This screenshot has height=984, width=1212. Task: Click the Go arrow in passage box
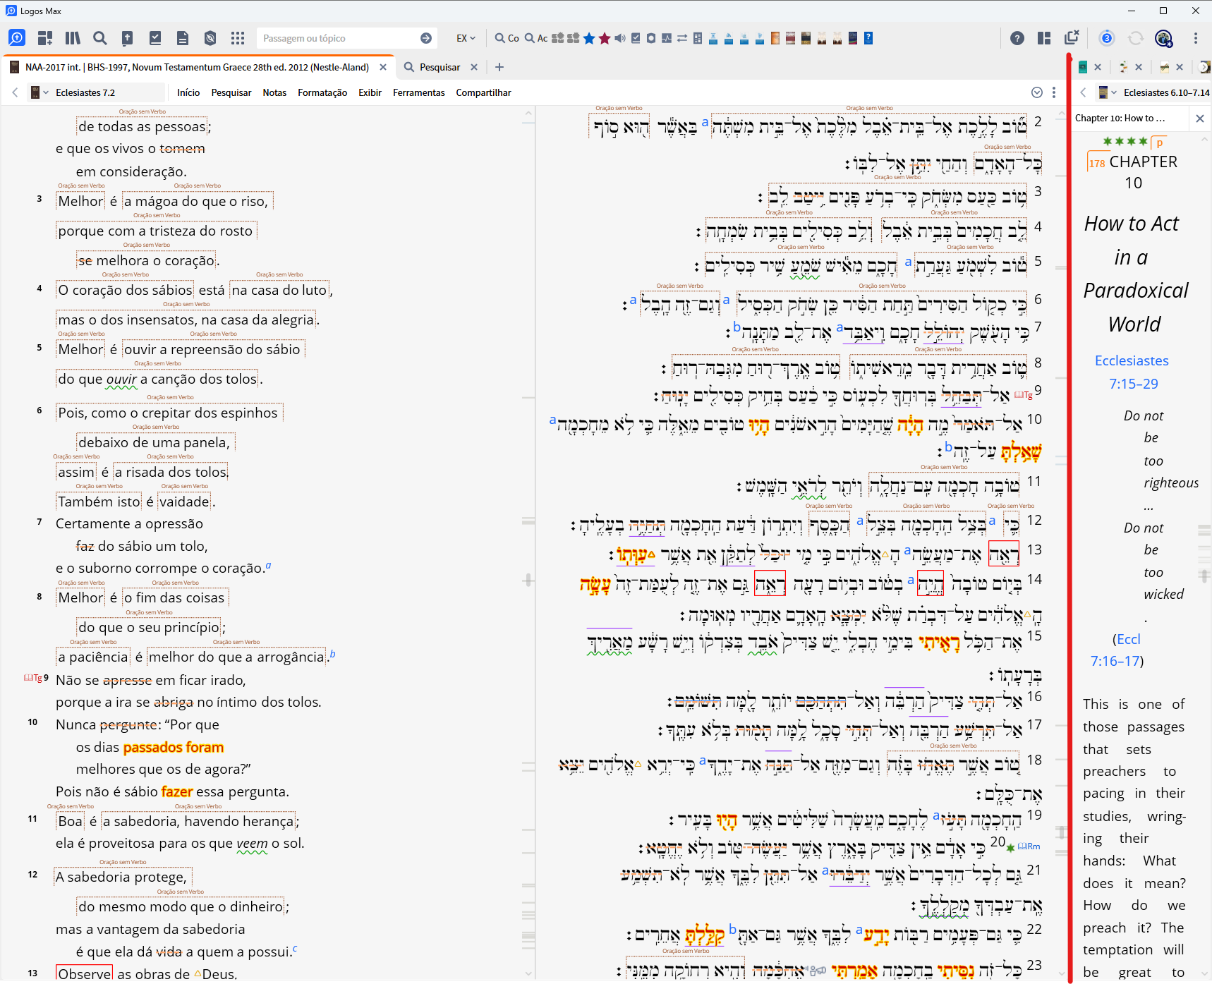(x=426, y=38)
